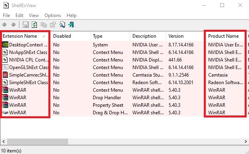Select the OpenGLShExt Class extension name
Viewport: 249px width, 154px height.
(x=29, y=67)
